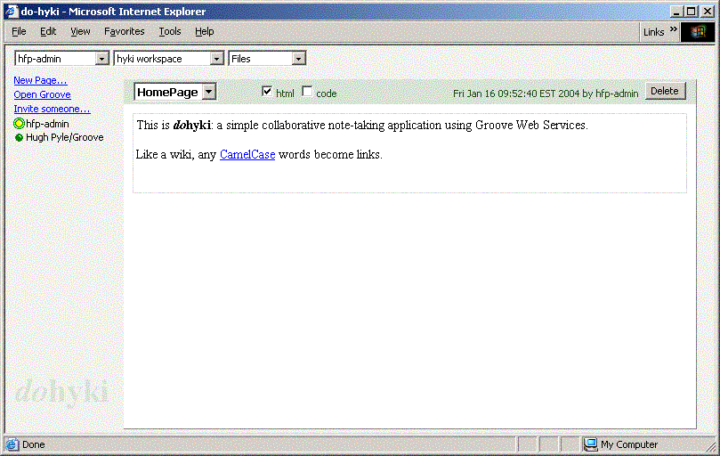The height and width of the screenshot is (456, 720).
Task: Click Hugh Pyle/Groove green presence icon
Action: click(x=19, y=137)
